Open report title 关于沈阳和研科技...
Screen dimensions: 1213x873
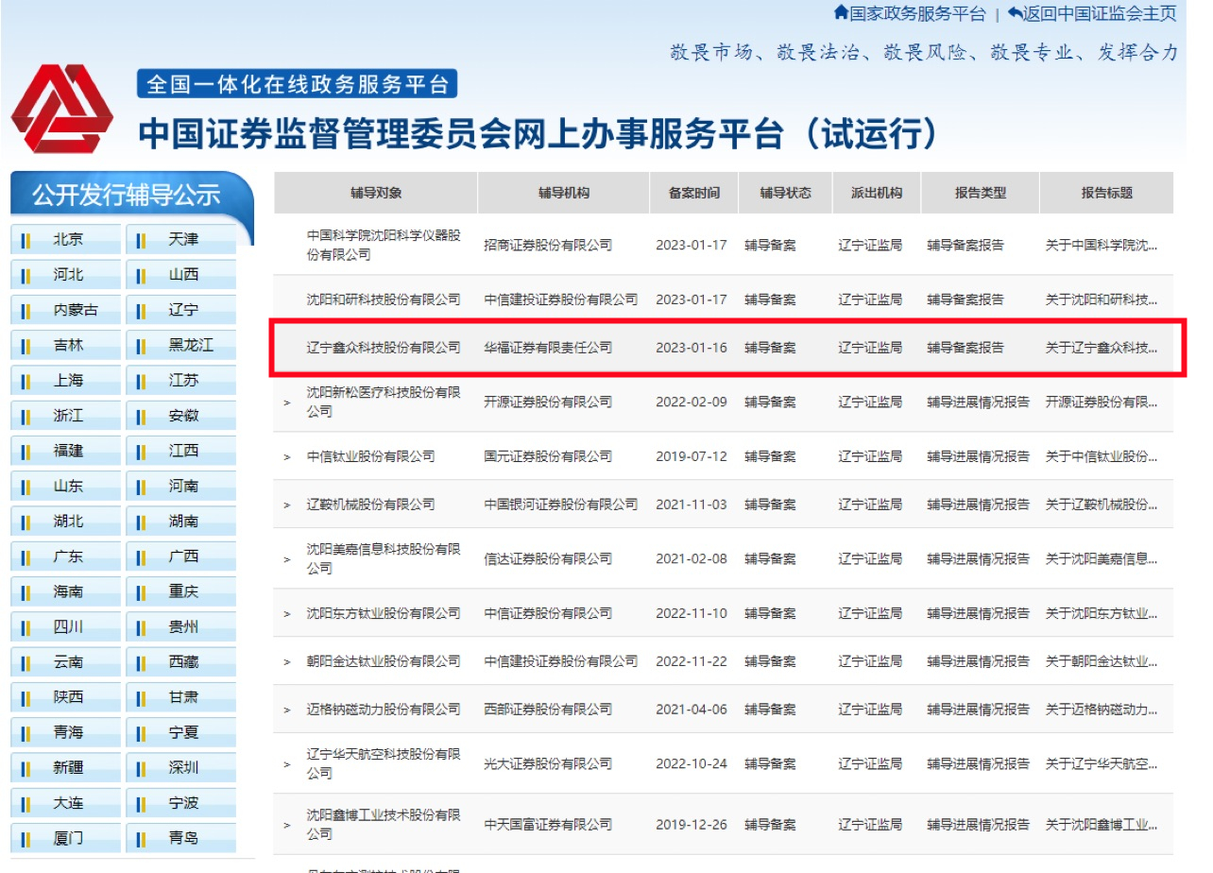(1102, 300)
